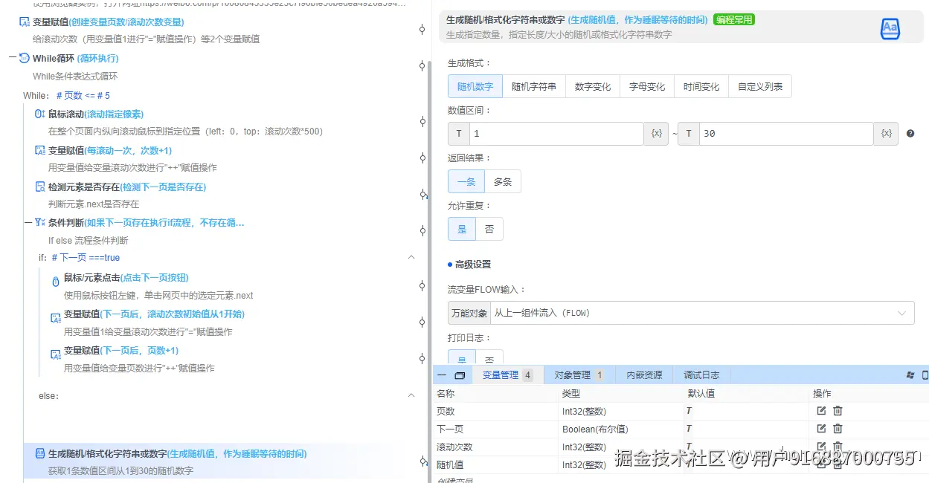Click the 编程常用 green tag
This screenshot has width=929, height=483.
click(734, 19)
